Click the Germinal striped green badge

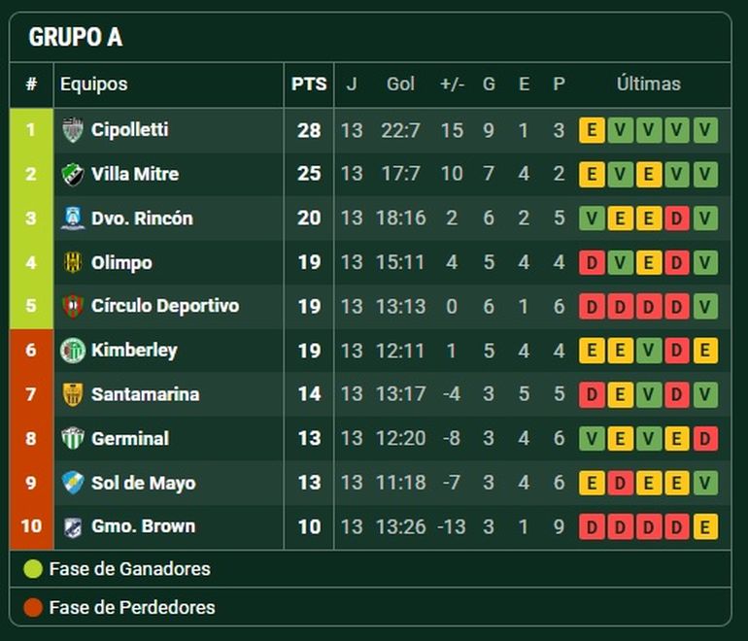pyautogui.click(x=73, y=438)
